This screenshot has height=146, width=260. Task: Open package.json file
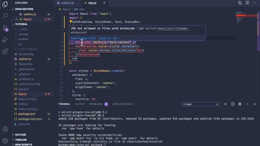tap(27, 114)
